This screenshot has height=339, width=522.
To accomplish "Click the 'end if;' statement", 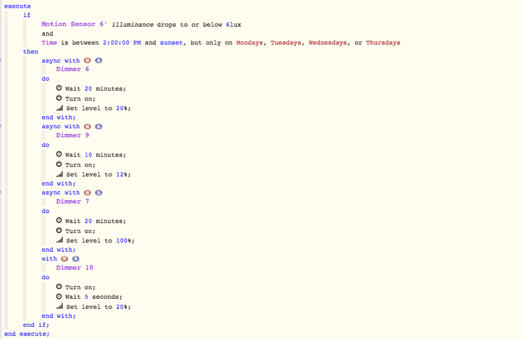I will click(36, 325).
